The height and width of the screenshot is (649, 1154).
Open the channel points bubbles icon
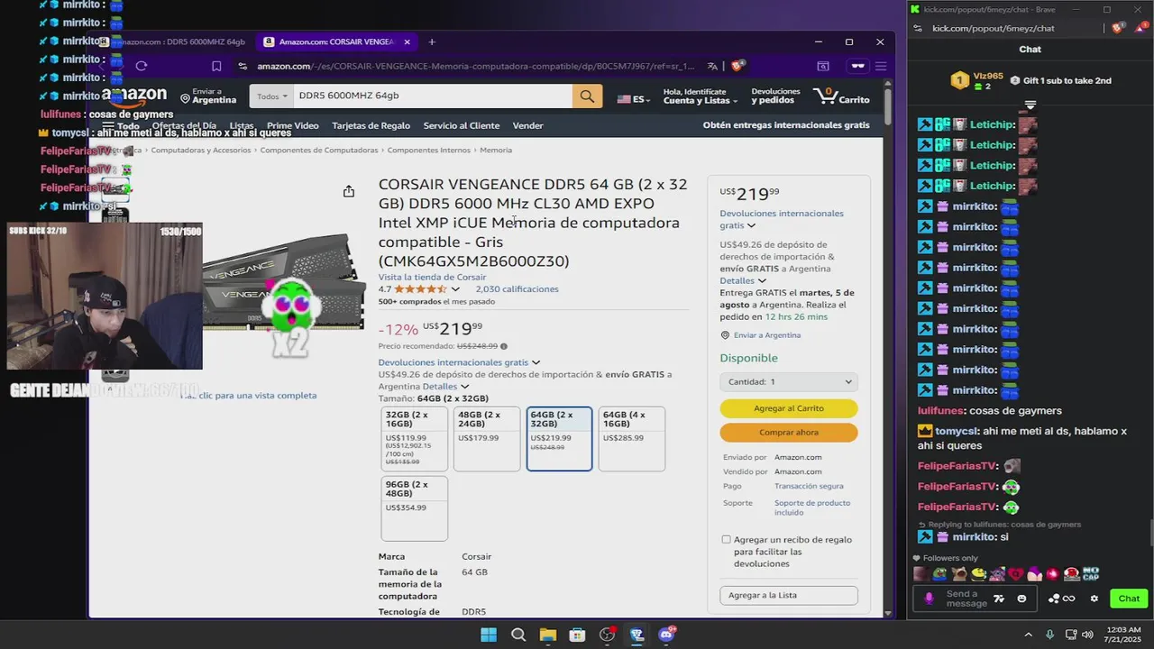[1054, 599]
